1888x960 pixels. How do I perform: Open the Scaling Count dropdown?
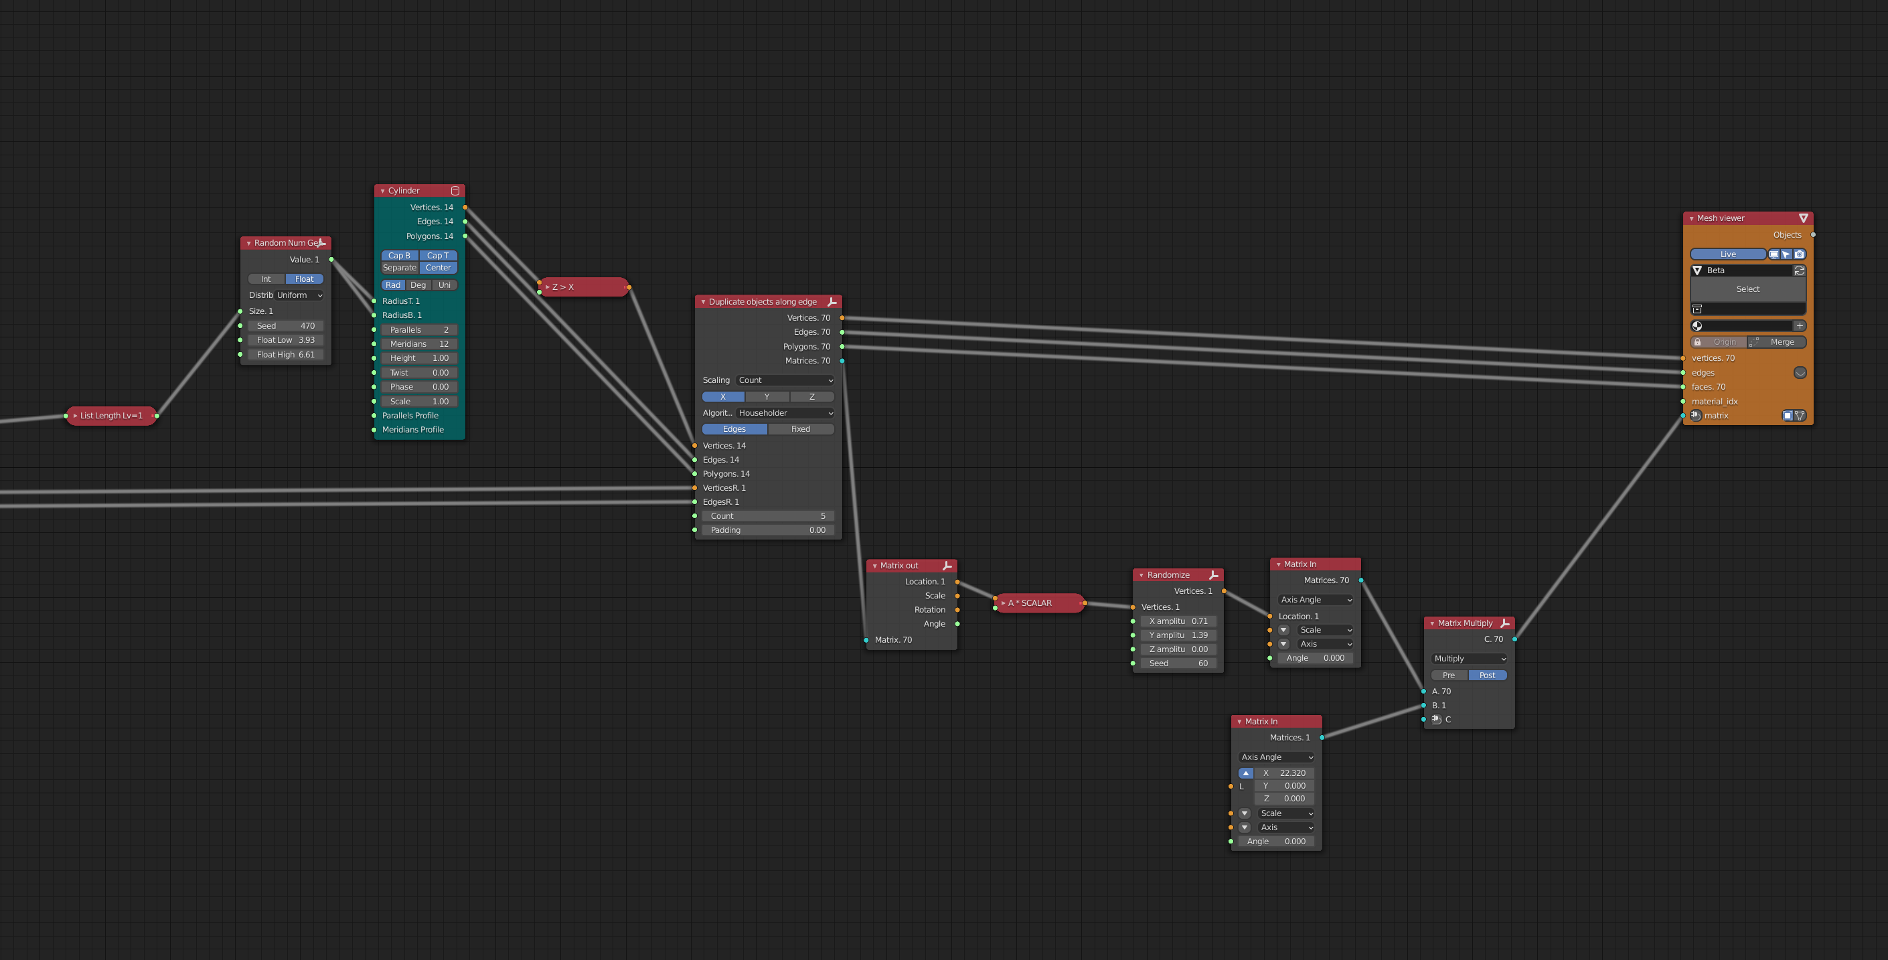(784, 380)
